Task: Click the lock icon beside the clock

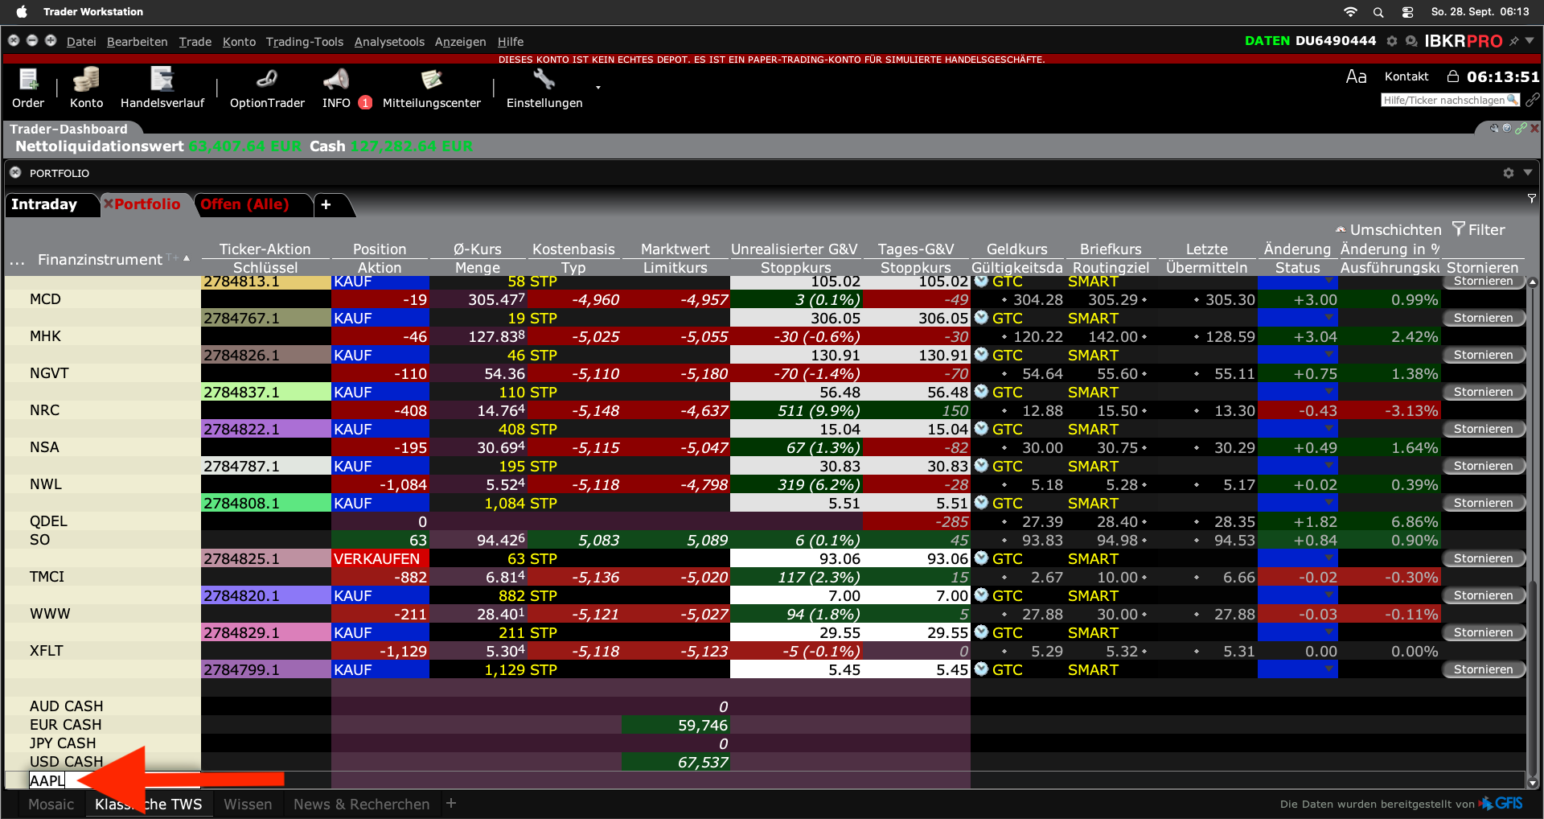Action: click(x=1452, y=76)
